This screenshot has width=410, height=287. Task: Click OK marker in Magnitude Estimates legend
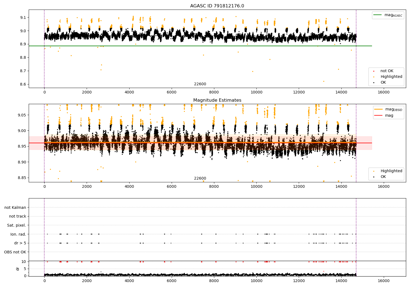[374, 177]
